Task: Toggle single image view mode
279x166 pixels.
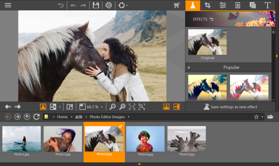Action: tap(43, 107)
